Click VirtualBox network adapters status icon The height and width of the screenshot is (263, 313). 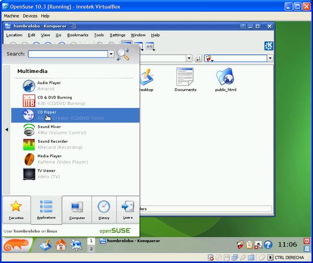(235, 258)
